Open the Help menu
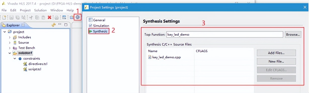The width and height of the screenshot is (309, 93). pos(70,10)
